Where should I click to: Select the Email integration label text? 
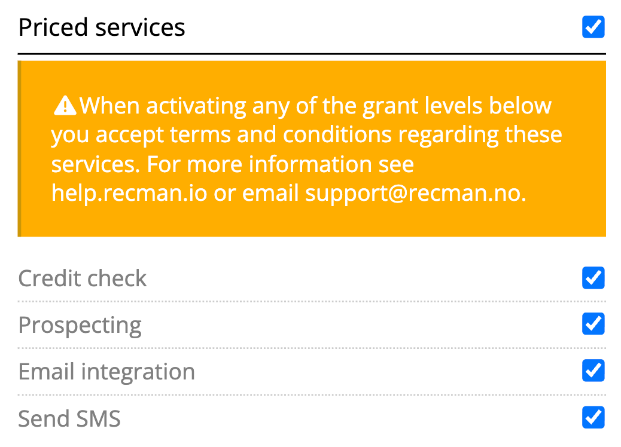106,372
